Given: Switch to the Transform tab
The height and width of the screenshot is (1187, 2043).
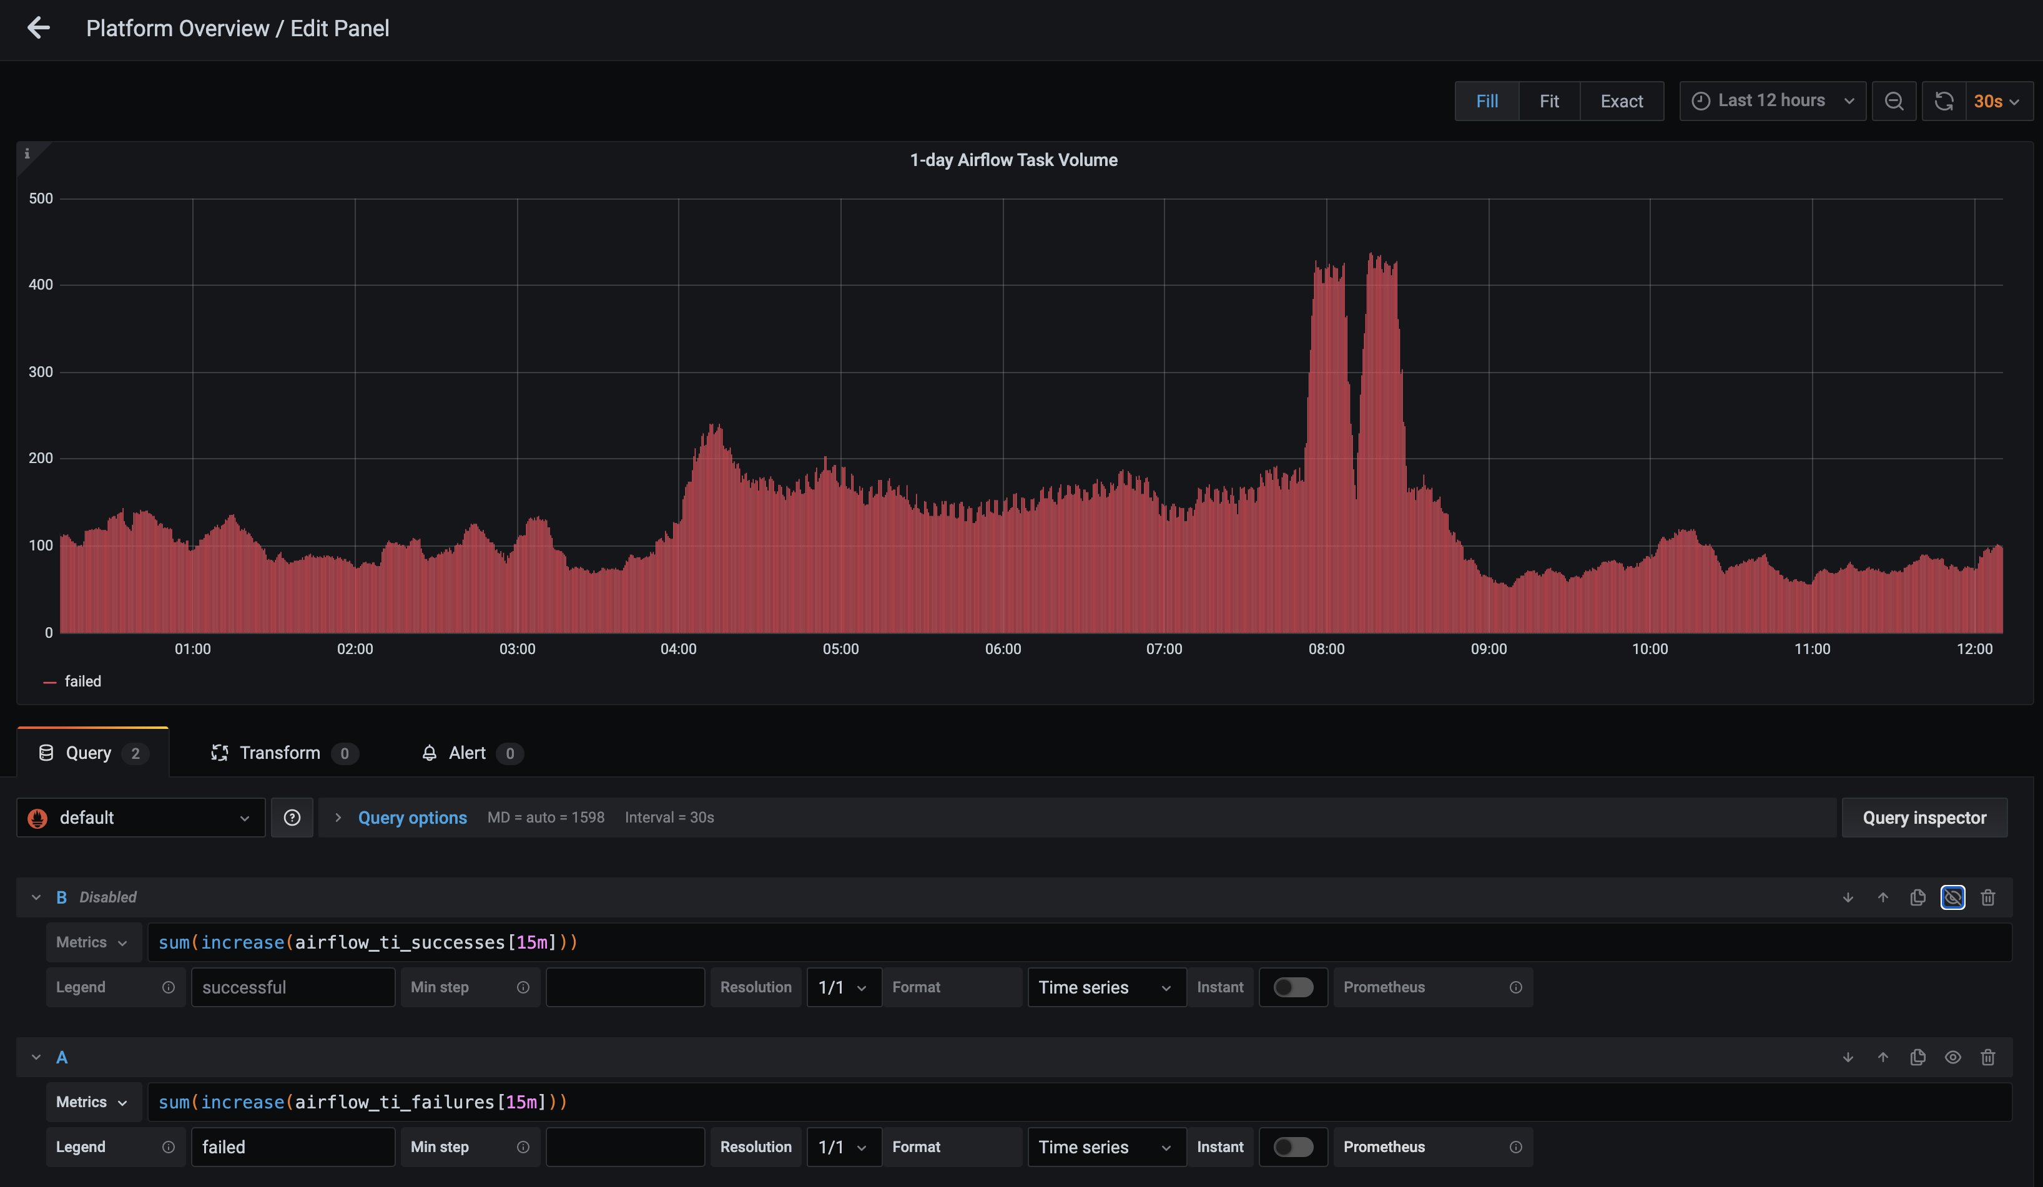Looking at the screenshot, I should point(280,752).
